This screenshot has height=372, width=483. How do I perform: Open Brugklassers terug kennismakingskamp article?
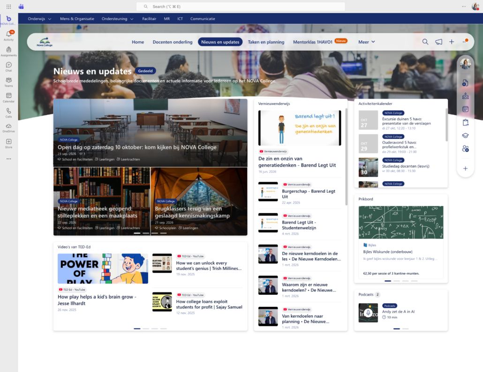(199, 201)
